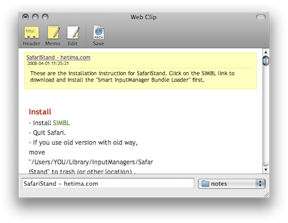The image size is (288, 223).
Task: Minimize the Web Clip window
Action: point(35,17)
